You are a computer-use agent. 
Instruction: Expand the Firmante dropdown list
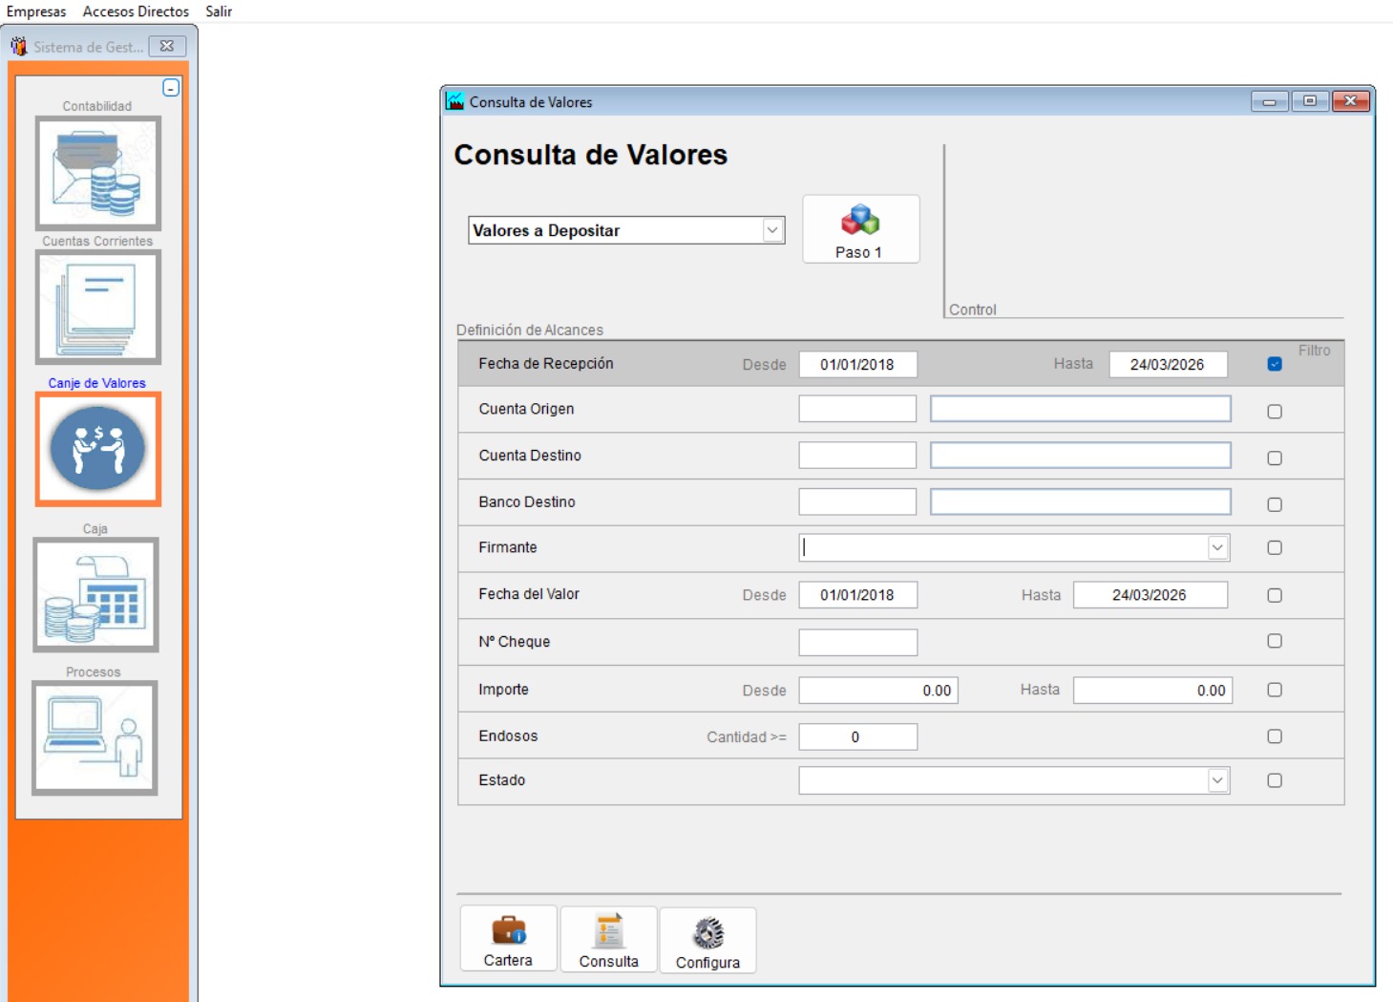point(1219,547)
